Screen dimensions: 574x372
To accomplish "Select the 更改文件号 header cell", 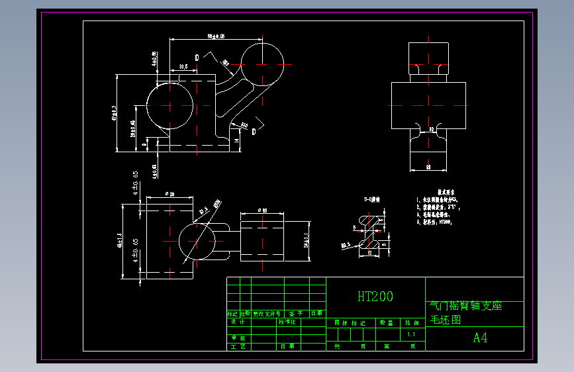I will [267, 314].
